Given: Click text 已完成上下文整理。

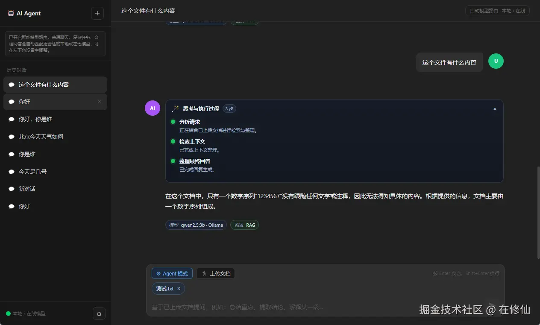Looking at the screenshot, I should pyautogui.click(x=199, y=150).
